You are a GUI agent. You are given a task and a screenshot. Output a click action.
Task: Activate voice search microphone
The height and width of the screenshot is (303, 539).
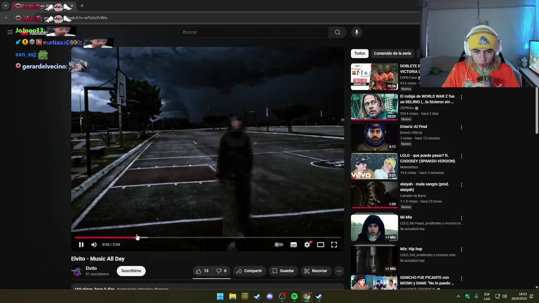click(x=357, y=32)
